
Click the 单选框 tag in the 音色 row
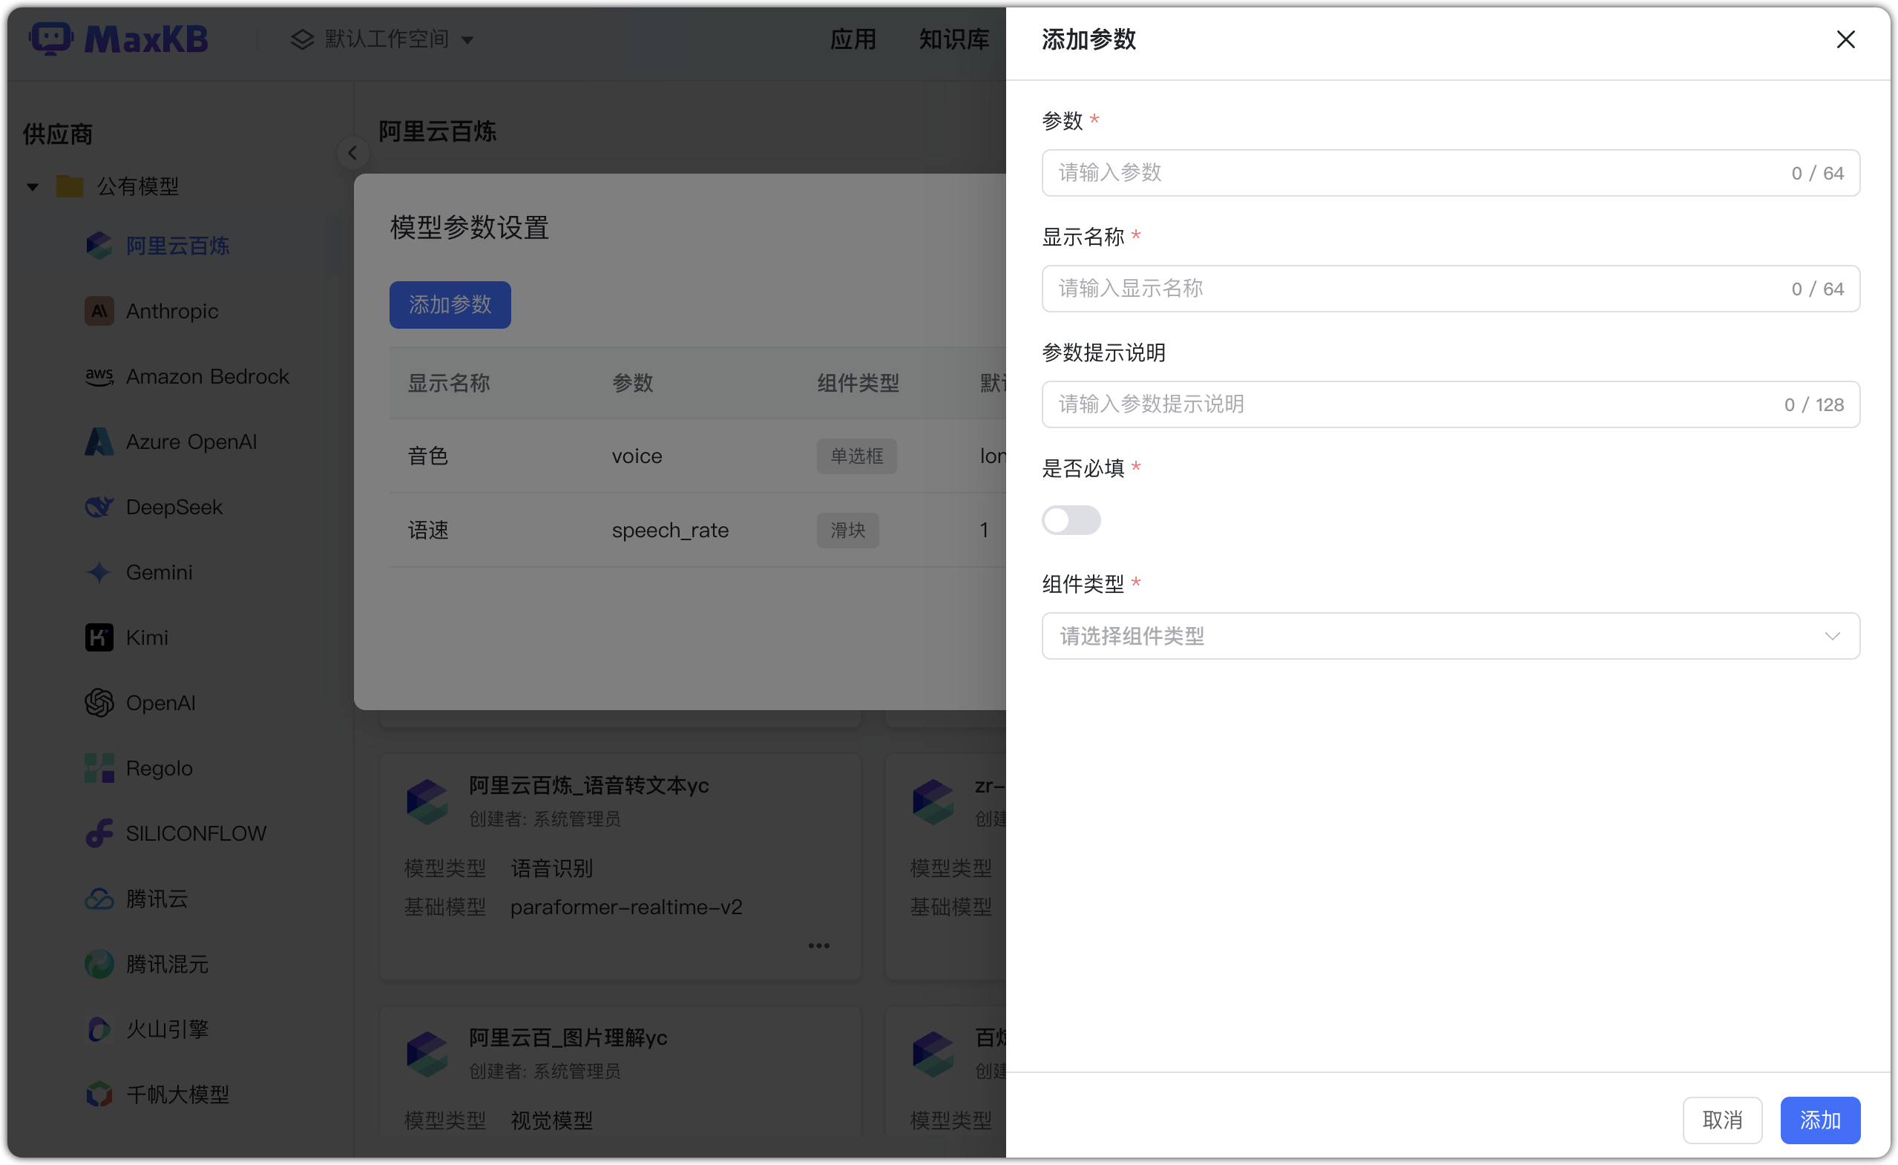(x=856, y=456)
